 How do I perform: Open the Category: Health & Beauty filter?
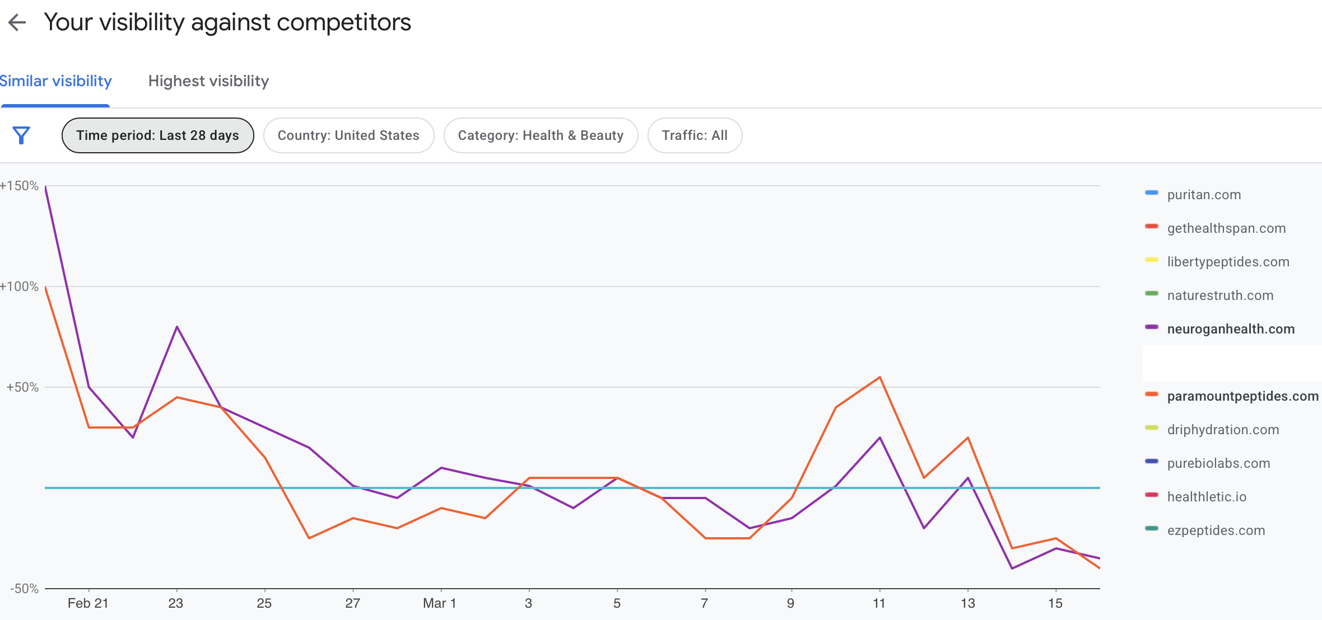[541, 135]
